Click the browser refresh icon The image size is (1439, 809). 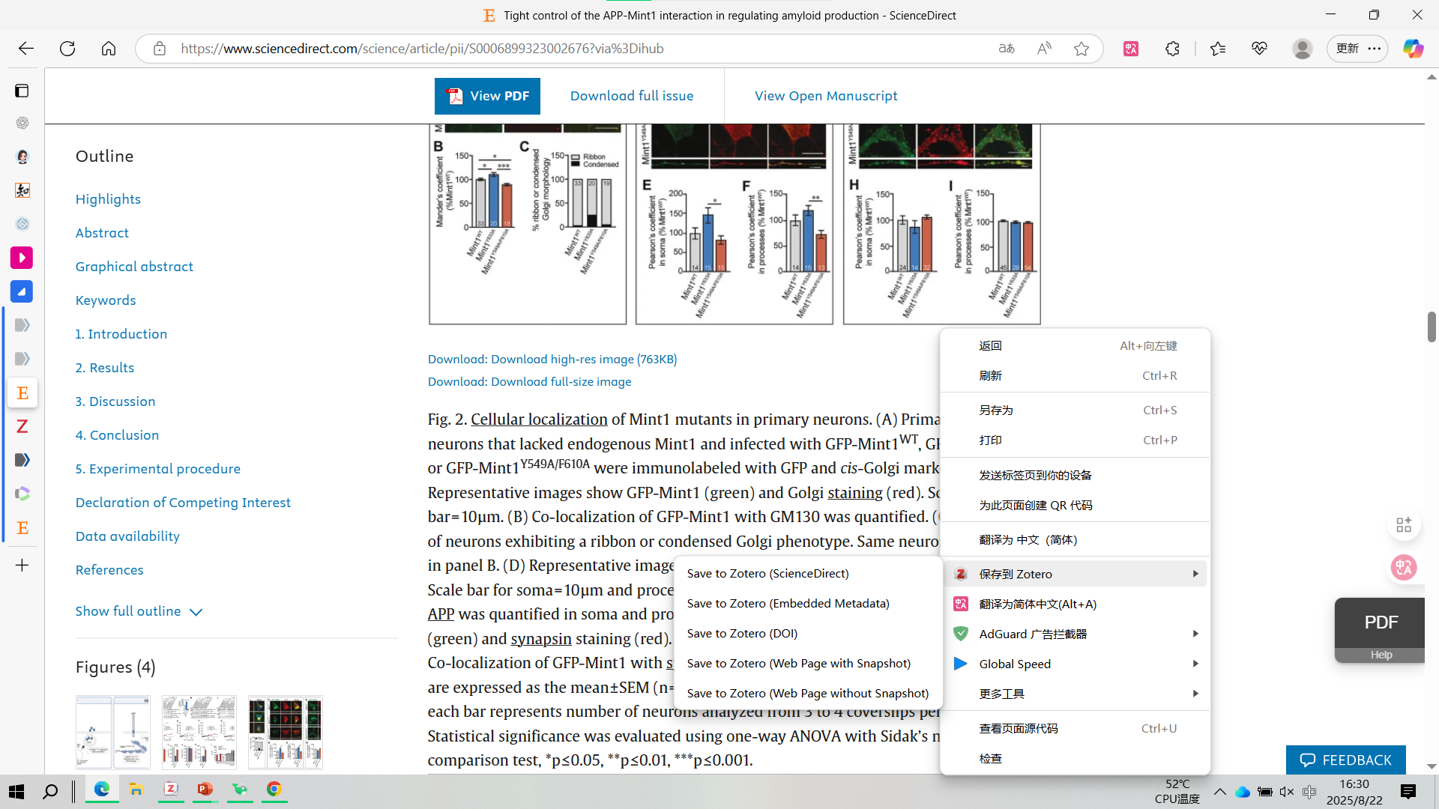point(67,49)
